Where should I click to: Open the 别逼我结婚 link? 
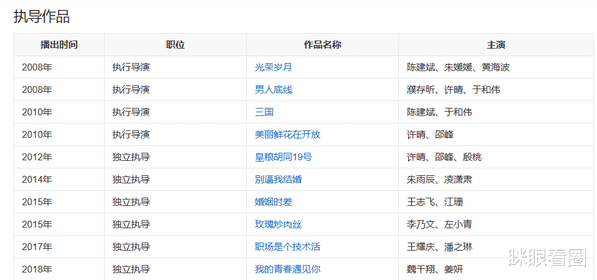coord(278,180)
